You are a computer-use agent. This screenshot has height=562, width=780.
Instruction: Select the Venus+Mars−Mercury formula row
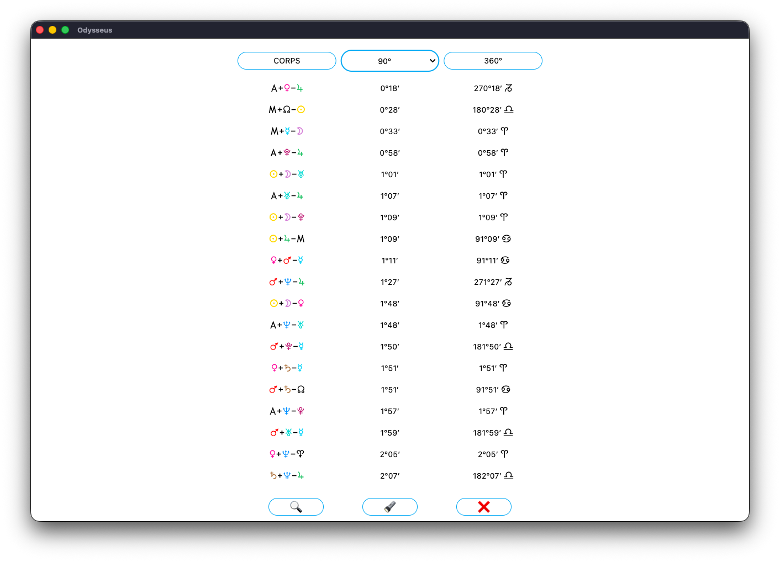(287, 261)
